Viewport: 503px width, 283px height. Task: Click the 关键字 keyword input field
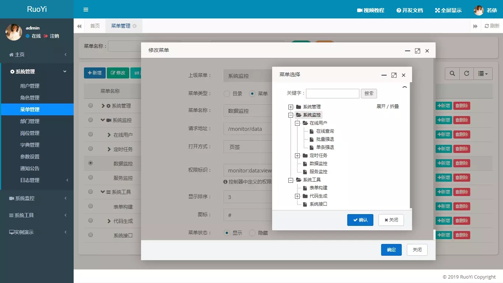332,94
